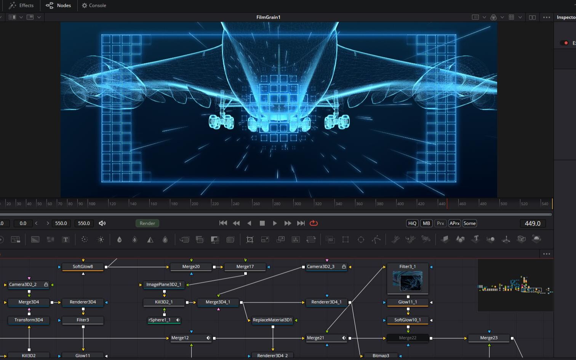
Task: Open the node editor three-dot options menu
Action: click(x=547, y=254)
